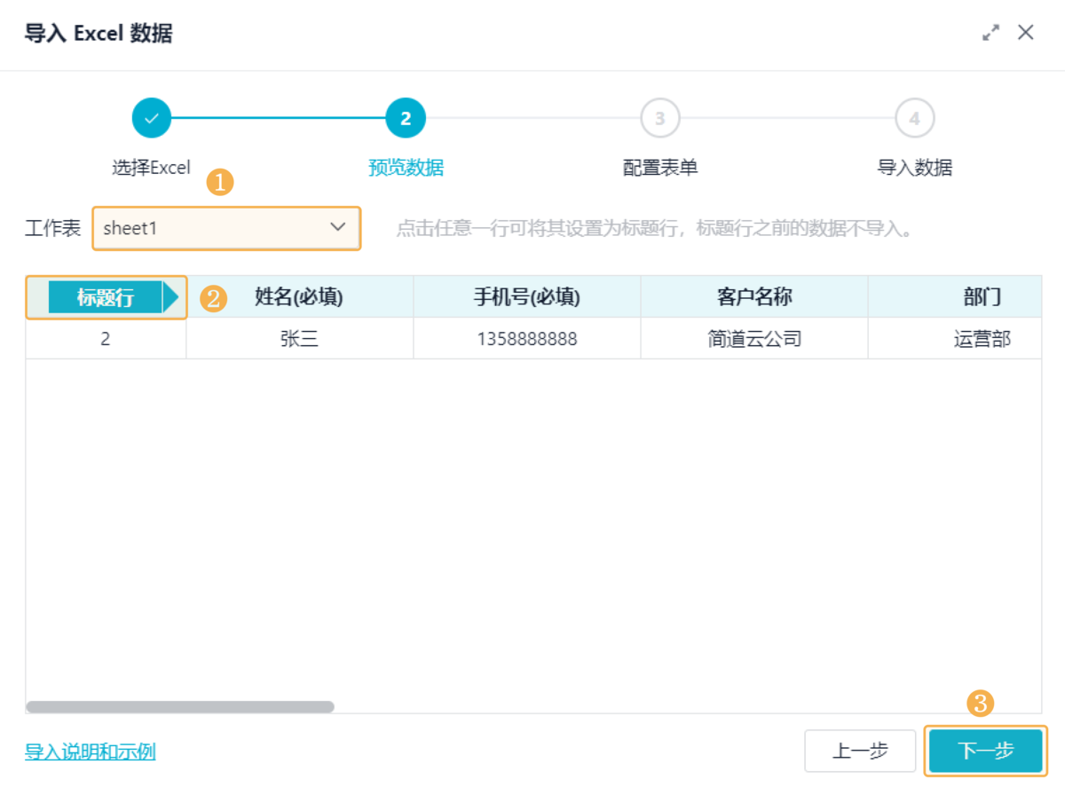Open the 导入说明和示例 link
The width and height of the screenshot is (1065, 795).
click(x=90, y=752)
